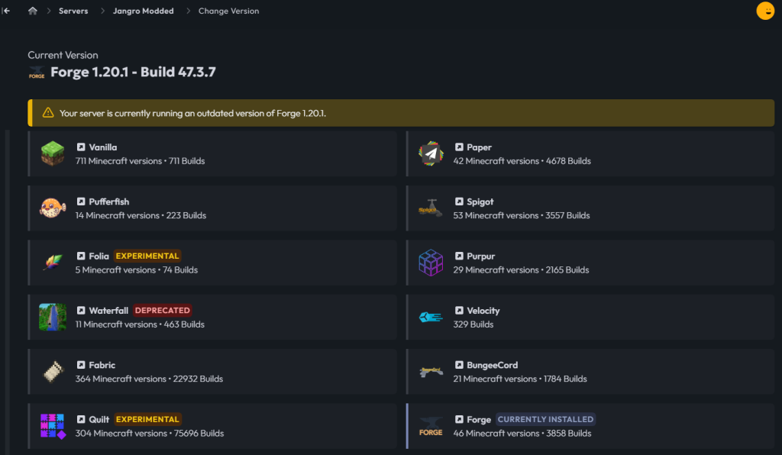Screen dimensions: 782x455
Task: Select the Change Version breadcrumb item
Action: click(228, 11)
